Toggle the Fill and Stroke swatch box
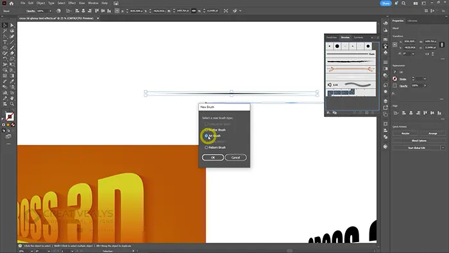Viewport: 449px width, 253px height. (x=10, y=116)
